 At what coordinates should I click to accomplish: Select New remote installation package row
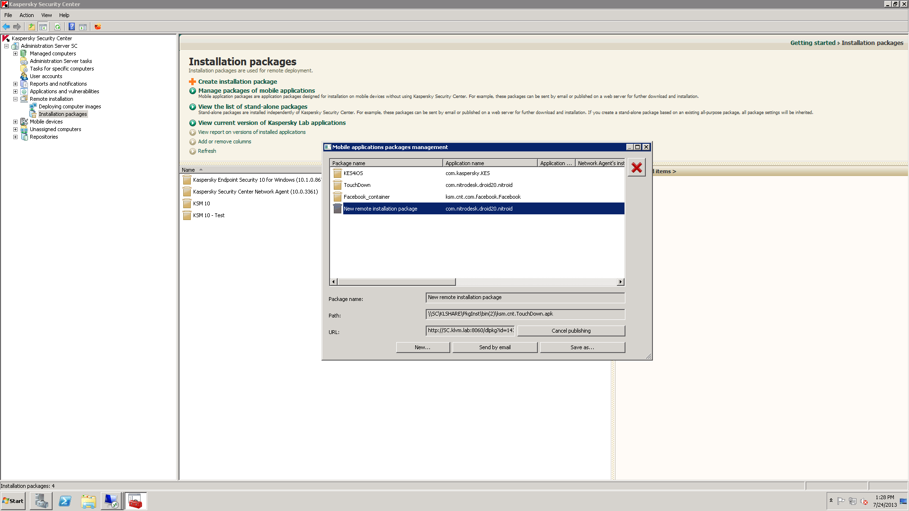point(478,209)
